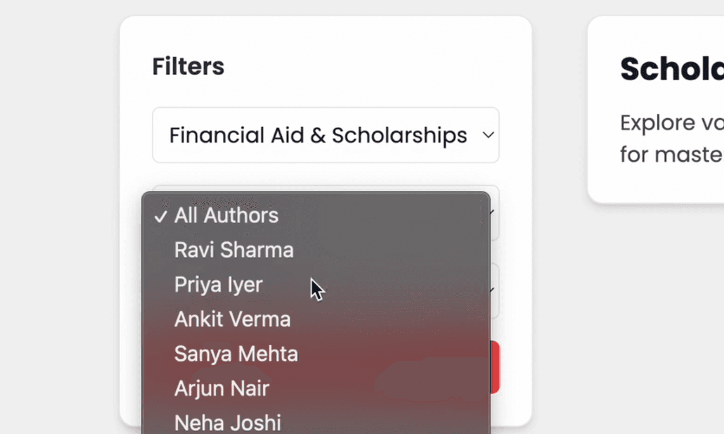724x434 pixels.
Task: Choose Arjun Nair as the author
Action: pyautogui.click(x=316, y=388)
